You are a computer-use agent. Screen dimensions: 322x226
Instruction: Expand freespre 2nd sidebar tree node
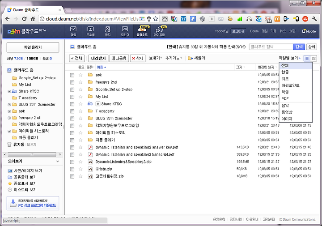[9, 118]
